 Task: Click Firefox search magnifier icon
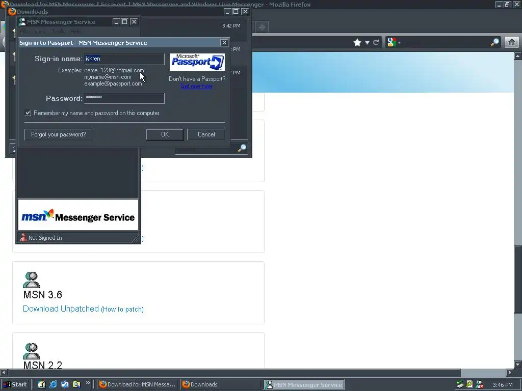pos(495,42)
